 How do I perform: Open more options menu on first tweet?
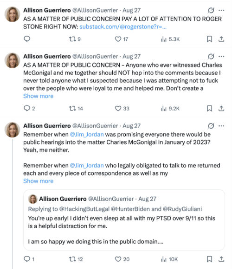point(221,10)
